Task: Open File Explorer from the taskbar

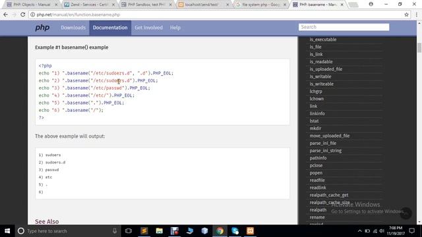Action: coord(159,231)
